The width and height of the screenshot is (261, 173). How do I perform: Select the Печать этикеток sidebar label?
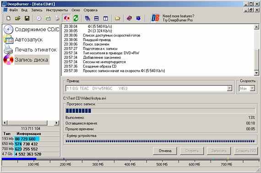click(36, 50)
